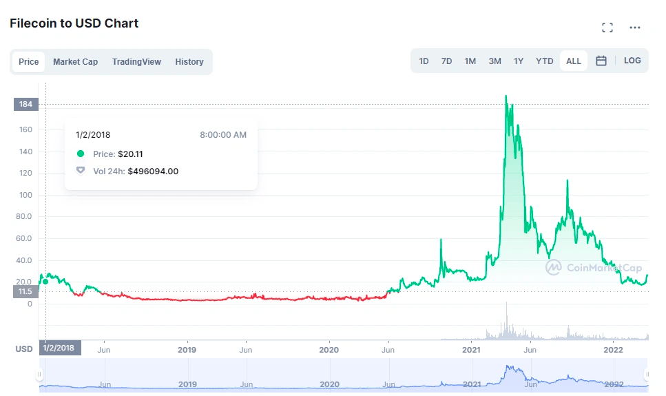
Task: Select the ALL time range
Action: pyautogui.click(x=574, y=61)
